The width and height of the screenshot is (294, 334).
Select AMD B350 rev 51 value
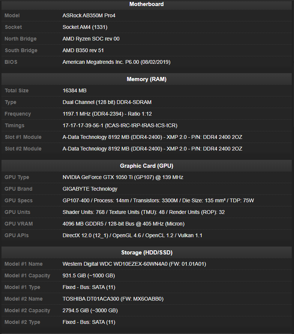[x=83, y=51]
